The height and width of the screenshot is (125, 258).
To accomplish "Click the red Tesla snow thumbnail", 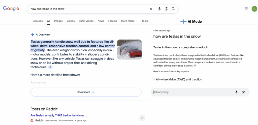I will (129, 49).
